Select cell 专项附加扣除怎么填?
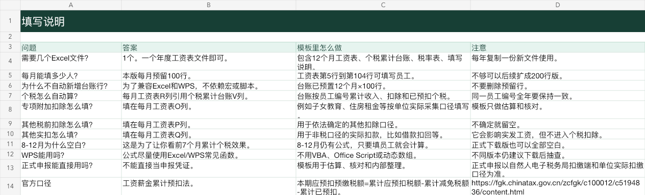The height and width of the screenshot is (195, 645). tap(71, 110)
